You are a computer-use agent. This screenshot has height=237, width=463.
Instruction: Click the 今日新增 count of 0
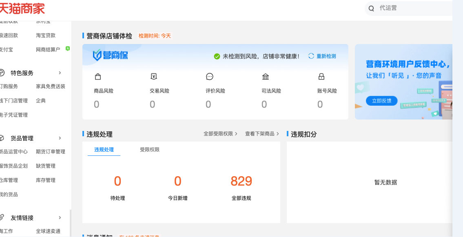pyautogui.click(x=177, y=181)
